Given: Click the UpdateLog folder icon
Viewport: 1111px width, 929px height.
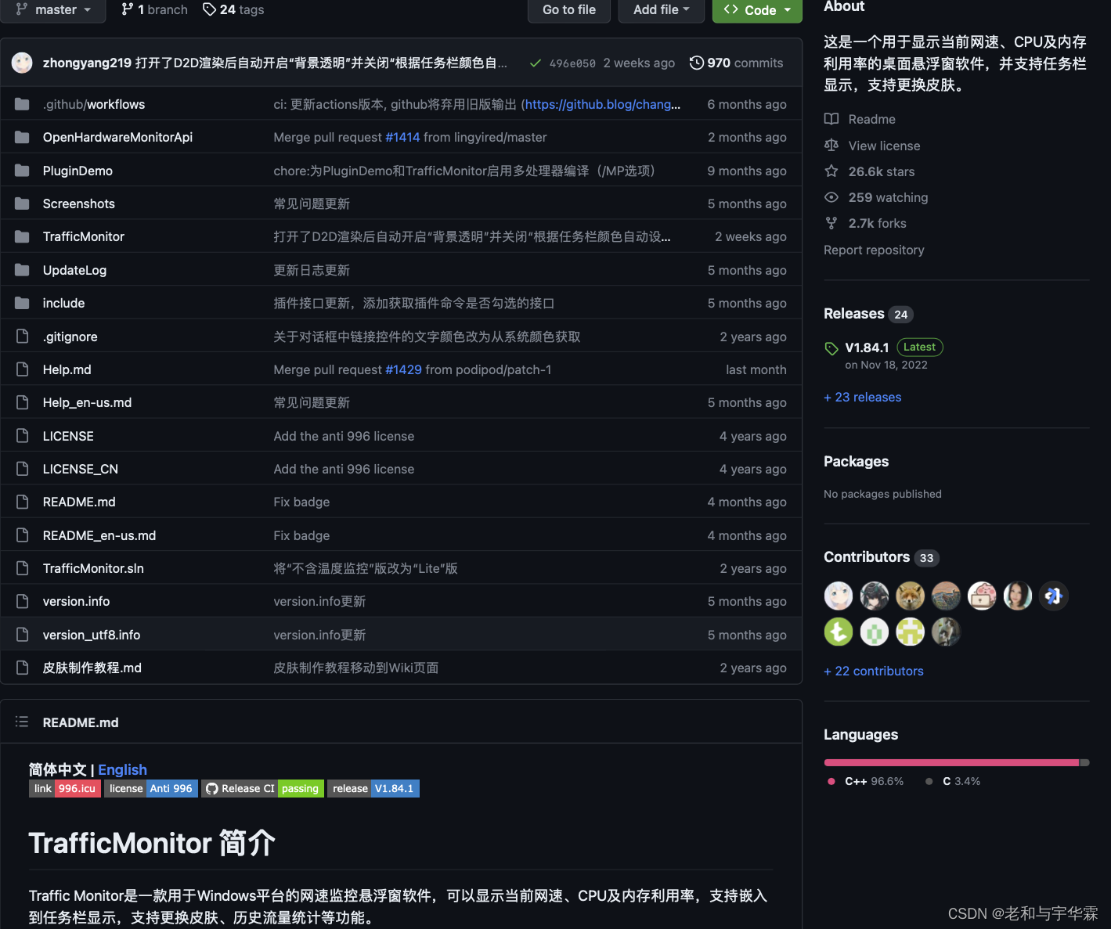Looking at the screenshot, I should tap(22, 270).
